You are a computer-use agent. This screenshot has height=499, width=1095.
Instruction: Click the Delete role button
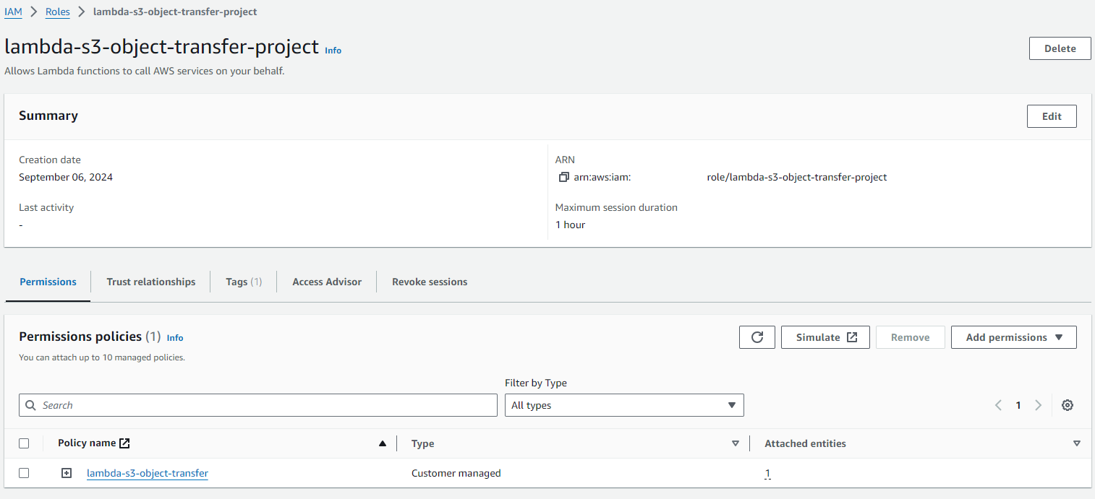pyautogui.click(x=1060, y=48)
